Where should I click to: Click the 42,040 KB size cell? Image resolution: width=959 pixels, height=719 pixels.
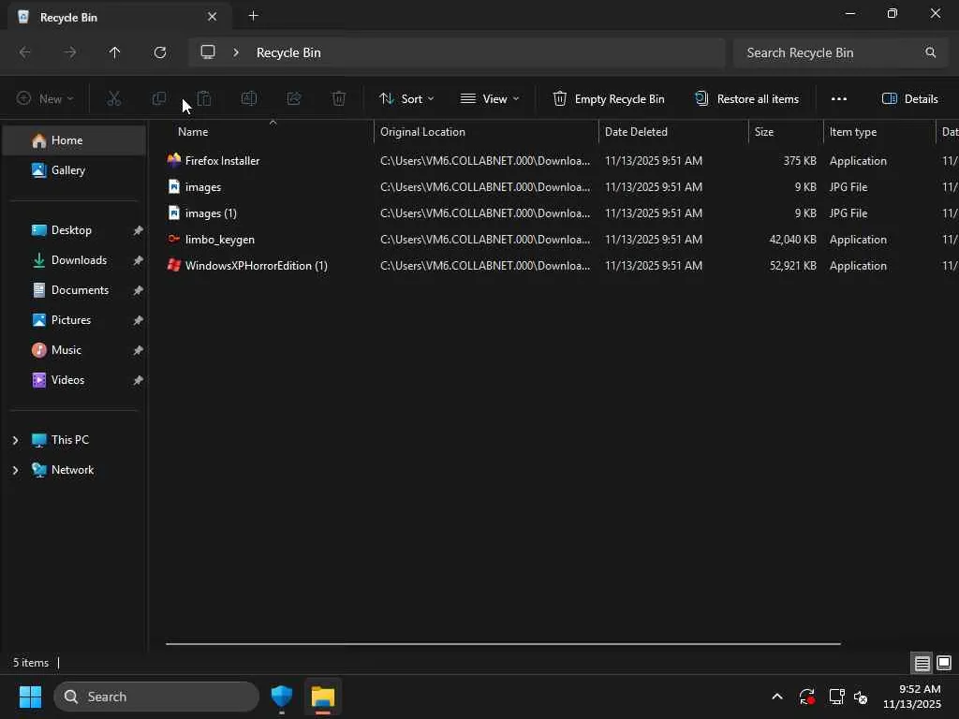click(x=792, y=239)
